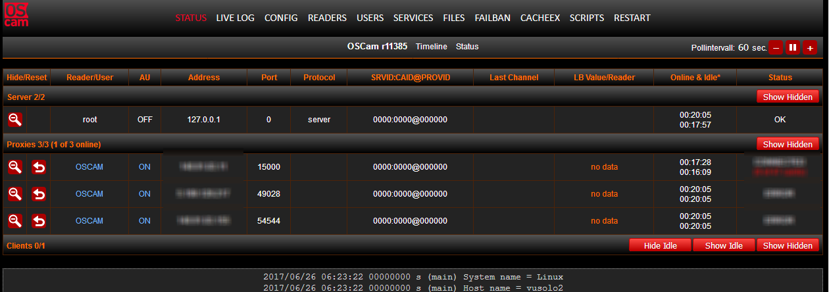Open the OSCAM reader on port 54544
Viewport: 829px width, 292px height.
[89, 221]
